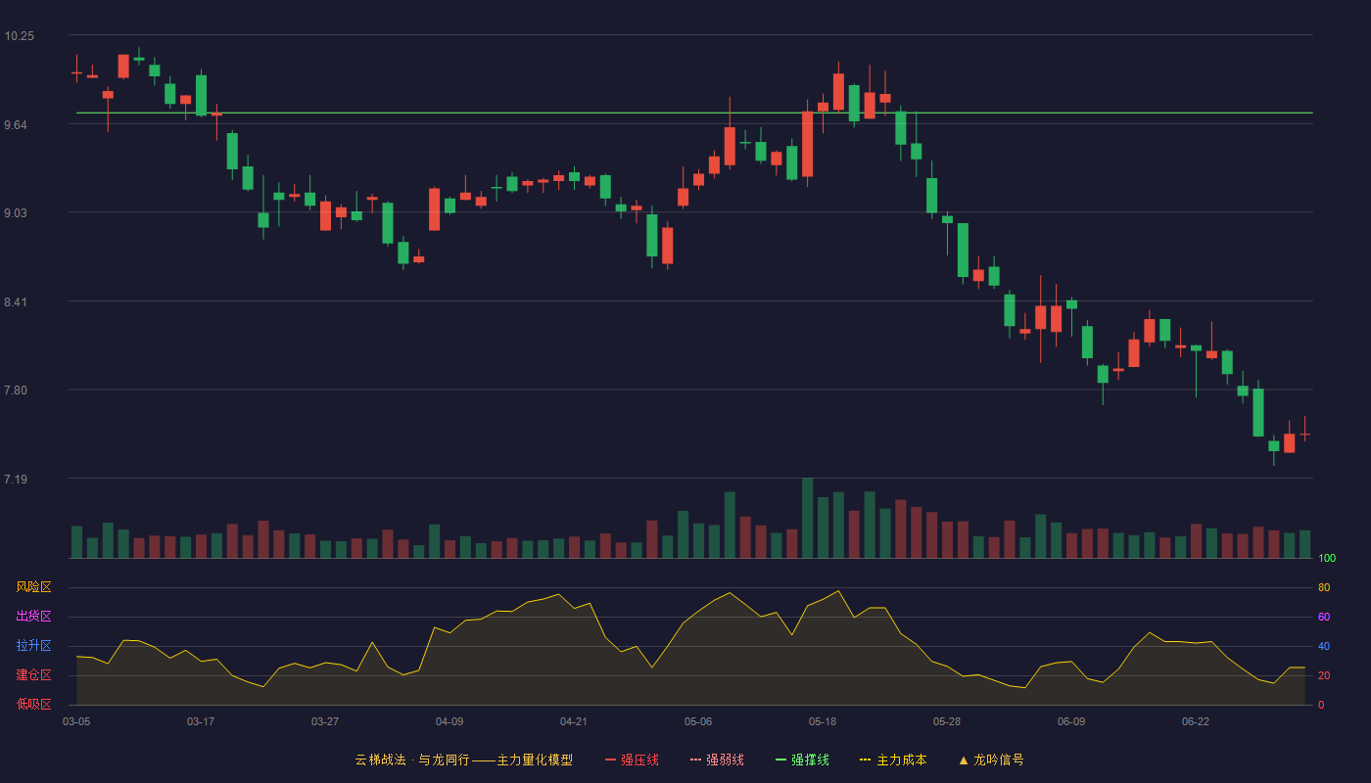Click the horizontal green support line
This screenshot has width=1371, height=783.
pos(694,113)
